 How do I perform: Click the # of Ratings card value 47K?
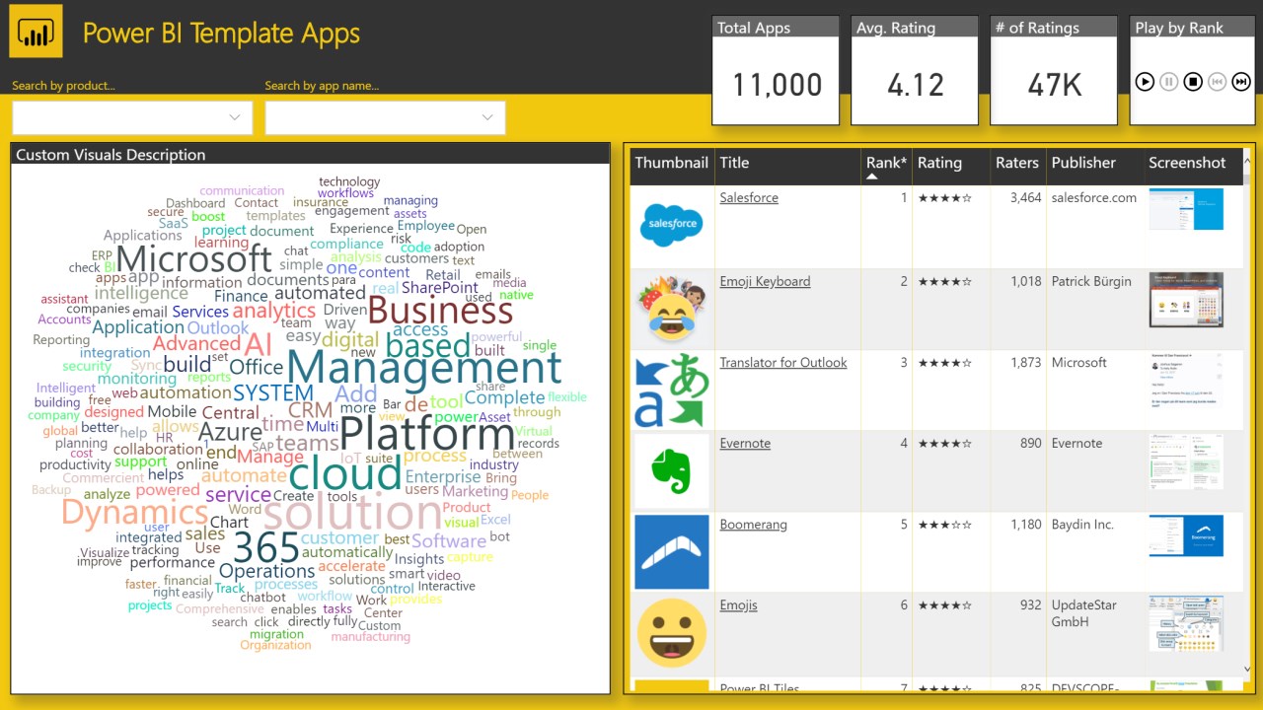point(1055,85)
